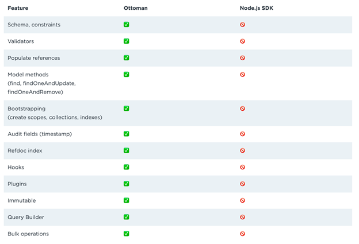This screenshot has height=244, width=359.
Task: Click the red prohibited icon for Audit fields
Action: tap(242, 134)
